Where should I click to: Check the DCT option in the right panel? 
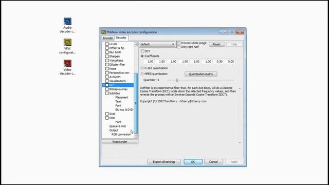pyautogui.click(x=142, y=51)
